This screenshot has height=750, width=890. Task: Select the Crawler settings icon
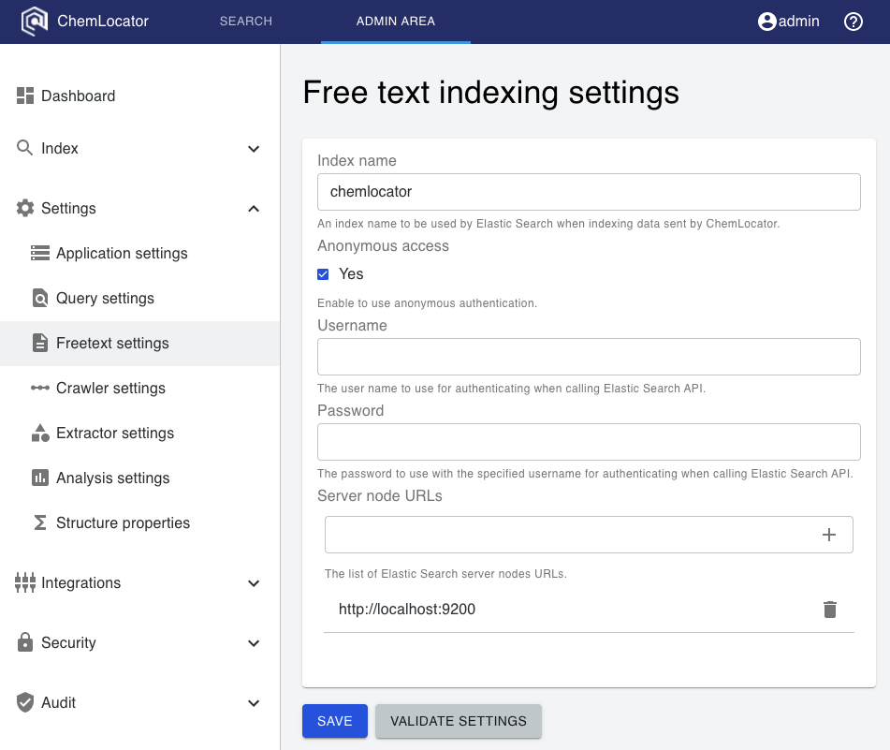(39, 388)
